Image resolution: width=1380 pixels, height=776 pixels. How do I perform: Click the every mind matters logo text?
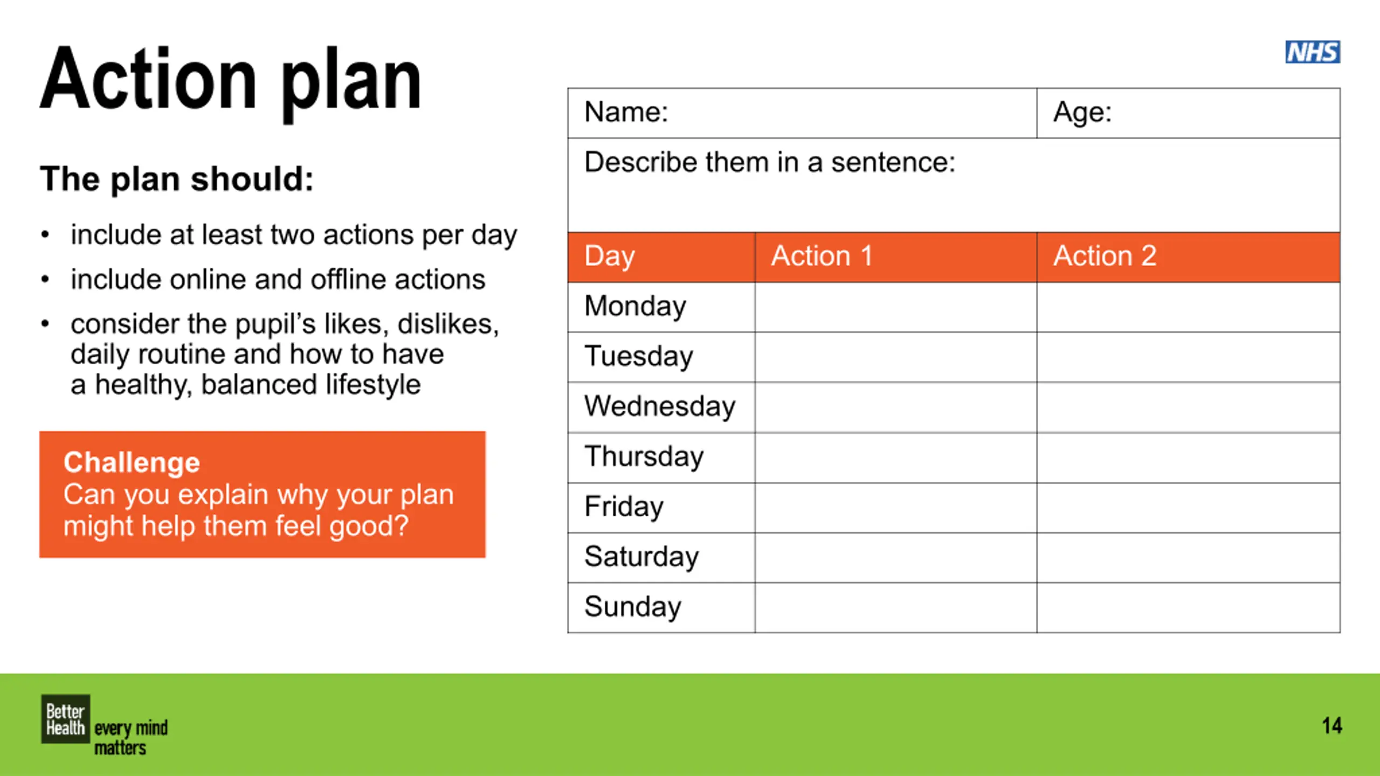point(131,737)
